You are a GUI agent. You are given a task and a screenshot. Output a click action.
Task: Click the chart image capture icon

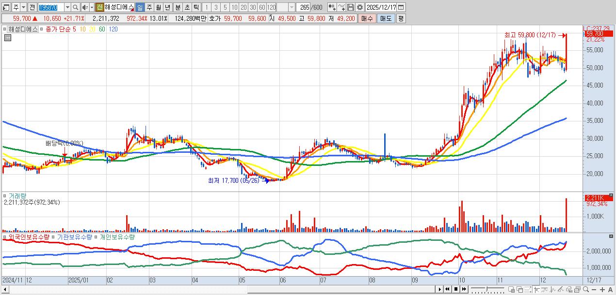[578, 290]
